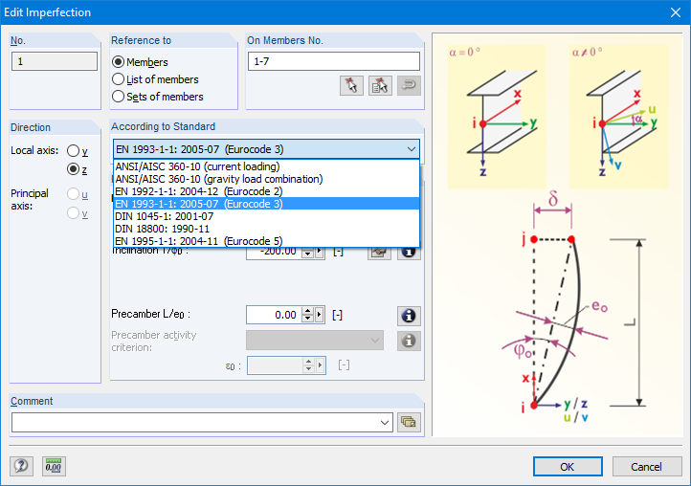
Task: Click the Precamber L/e0 value field
Action: [274, 315]
